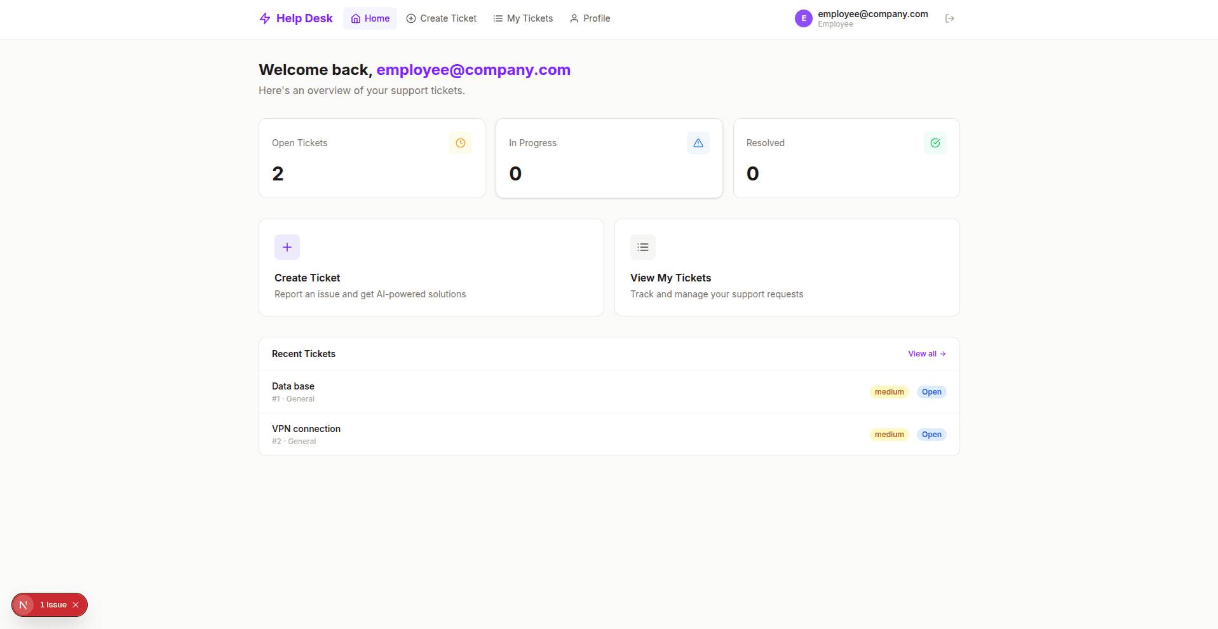Viewport: 1218px width, 629px height.
Task: Open the Profile nav item
Action: point(590,18)
